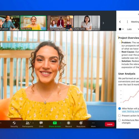Go back using the notes panel back arrow
Screen dimensions: 139x139
click(x=120, y=22)
